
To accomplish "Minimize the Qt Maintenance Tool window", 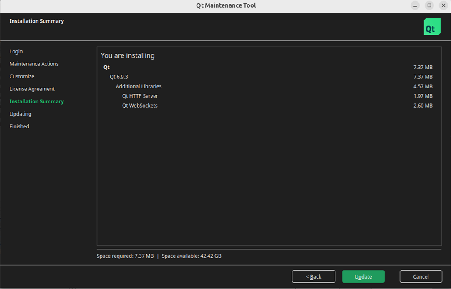I will 415,5.
